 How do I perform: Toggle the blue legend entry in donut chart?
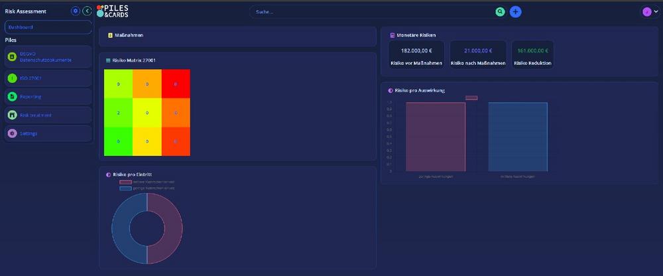[126, 188]
